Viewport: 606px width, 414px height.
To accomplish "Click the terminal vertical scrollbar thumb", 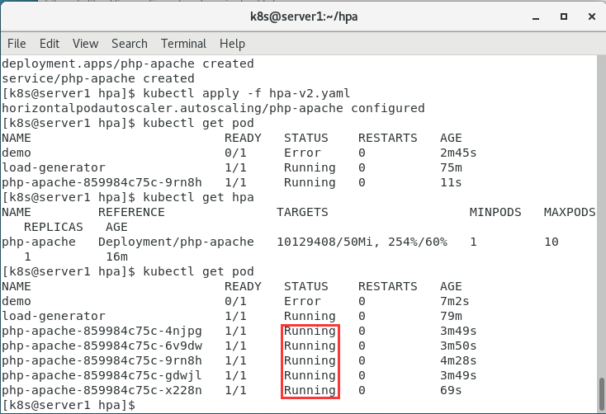I will (601, 394).
